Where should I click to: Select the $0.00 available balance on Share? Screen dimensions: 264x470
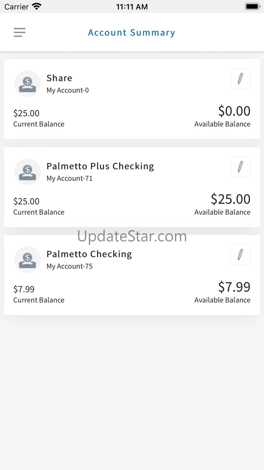234,111
